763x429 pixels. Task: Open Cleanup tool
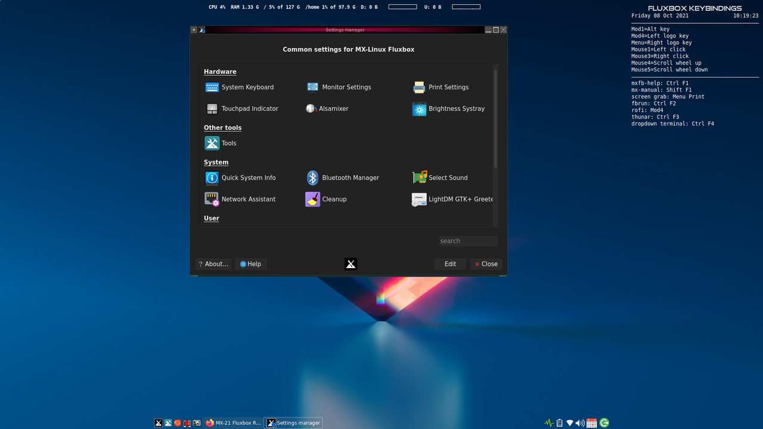click(x=326, y=199)
